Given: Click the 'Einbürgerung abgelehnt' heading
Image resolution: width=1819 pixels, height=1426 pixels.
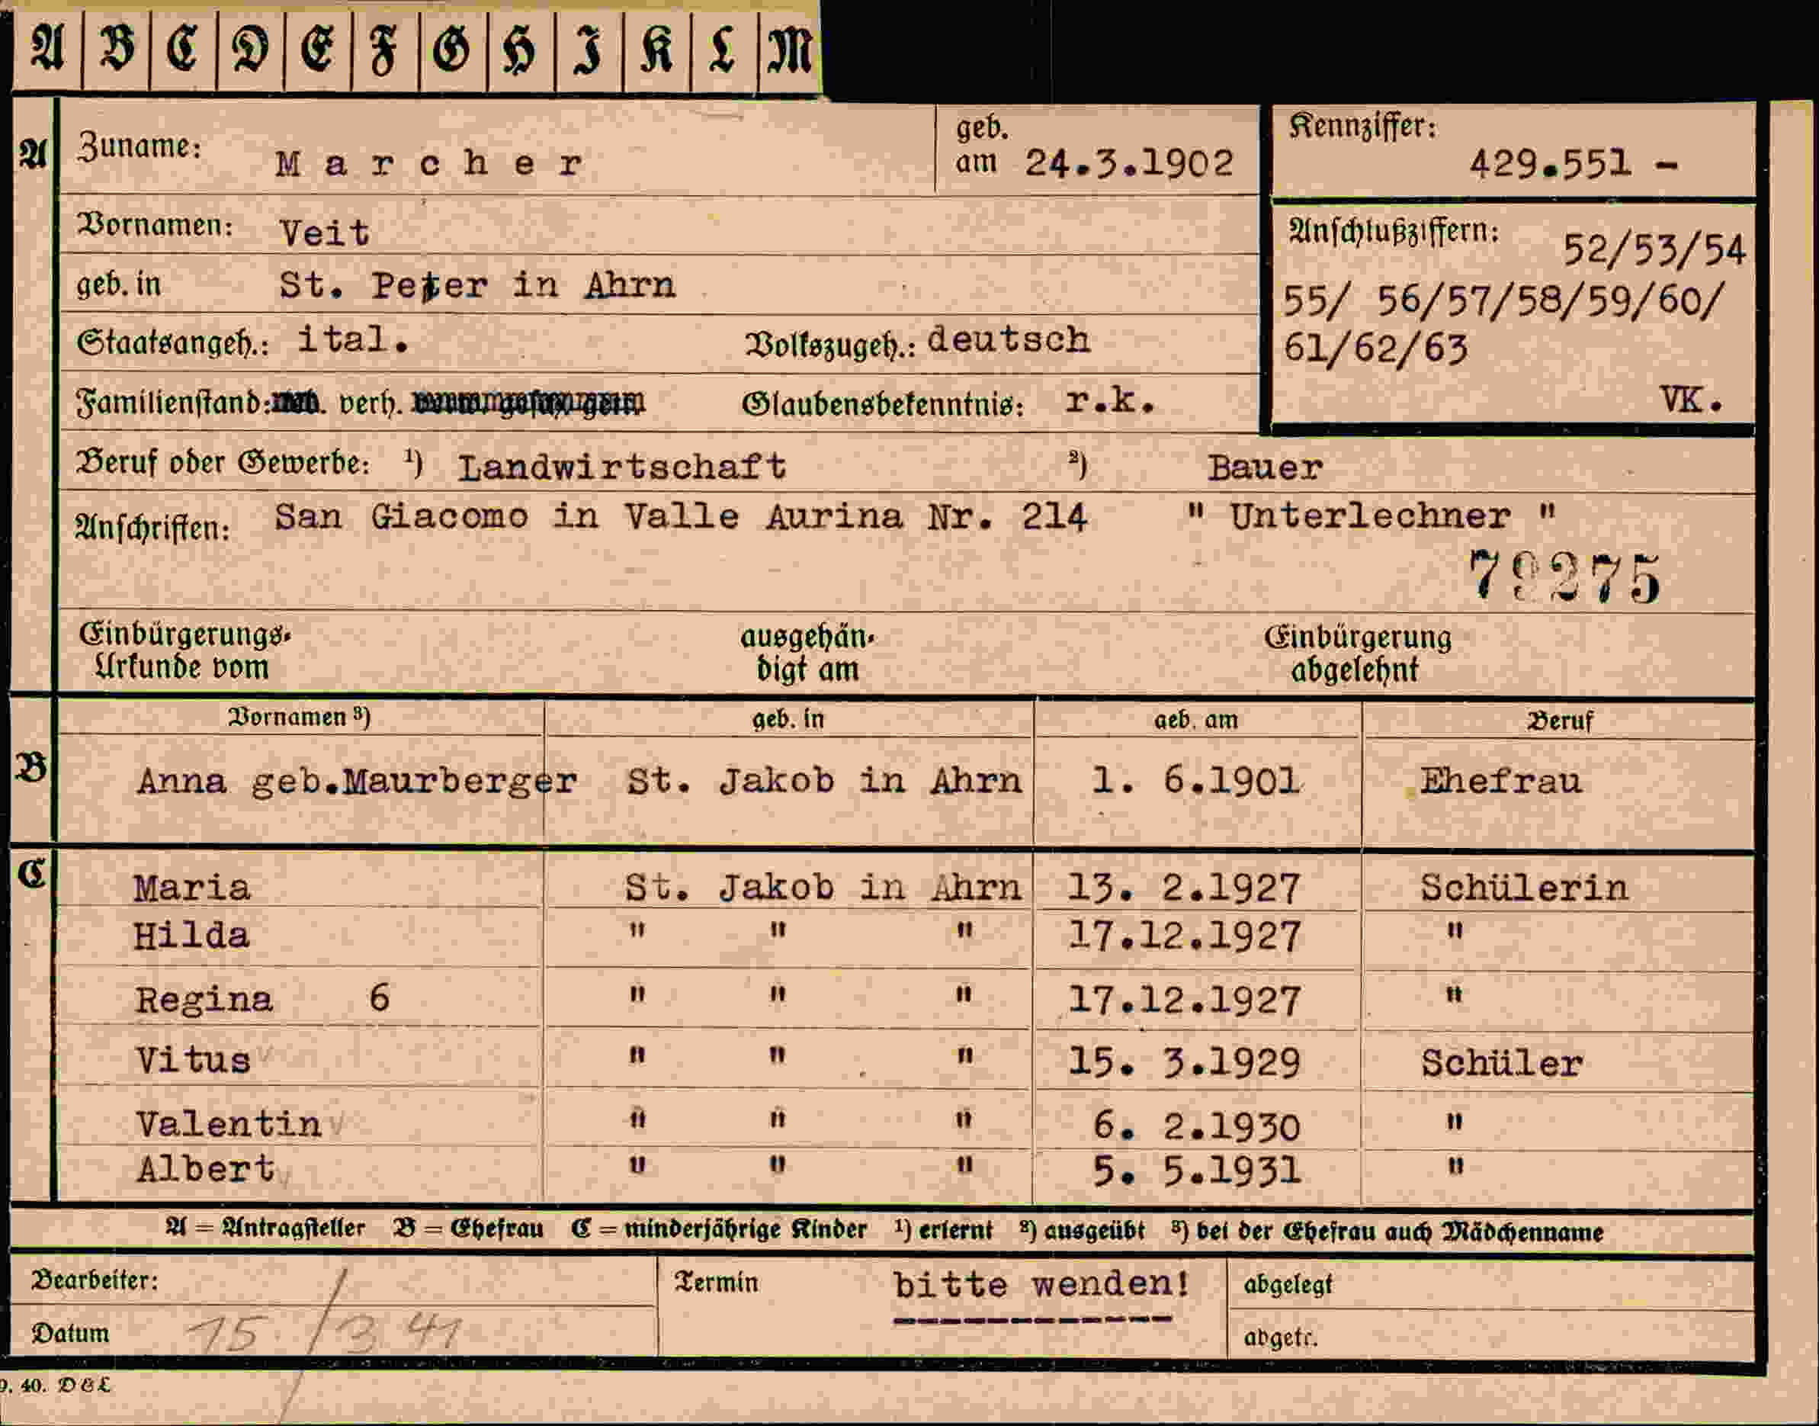Looking at the screenshot, I should click(x=1357, y=654).
